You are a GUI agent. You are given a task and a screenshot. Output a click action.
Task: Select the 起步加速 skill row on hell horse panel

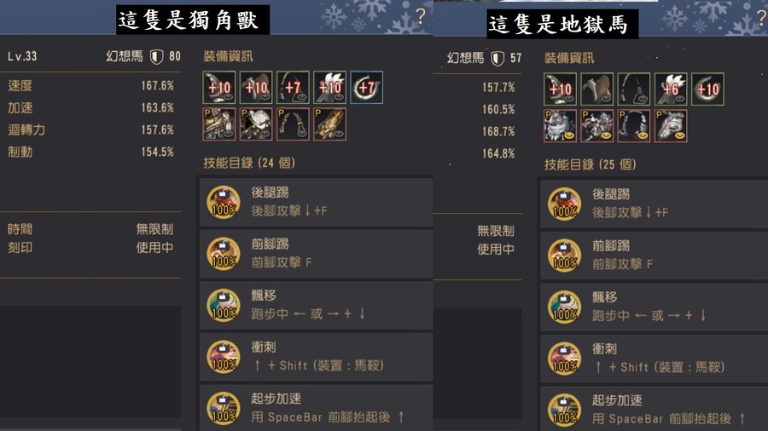click(654, 409)
